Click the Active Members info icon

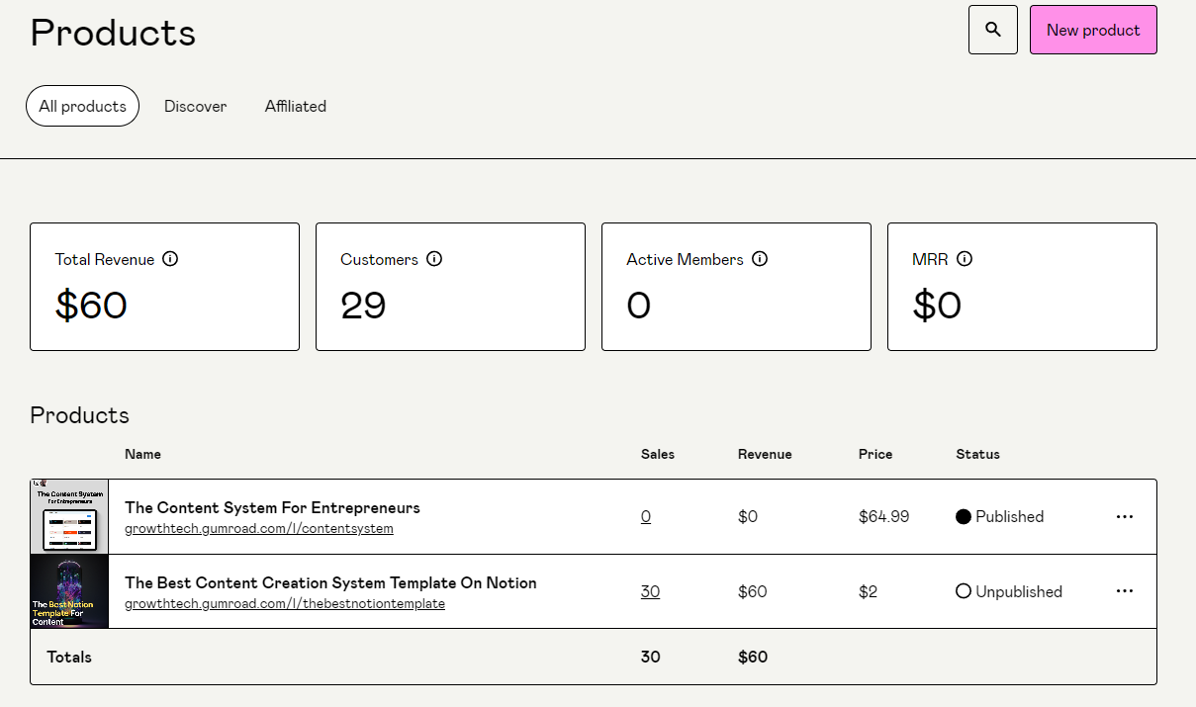pyautogui.click(x=760, y=259)
